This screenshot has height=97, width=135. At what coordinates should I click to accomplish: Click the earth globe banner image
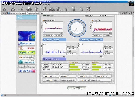point(27,36)
